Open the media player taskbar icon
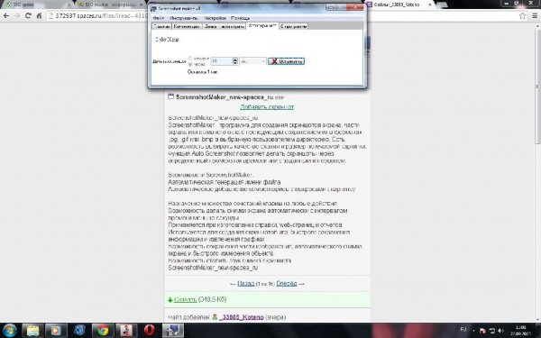Viewport: 541px width, 338px height. click(56, 331)
